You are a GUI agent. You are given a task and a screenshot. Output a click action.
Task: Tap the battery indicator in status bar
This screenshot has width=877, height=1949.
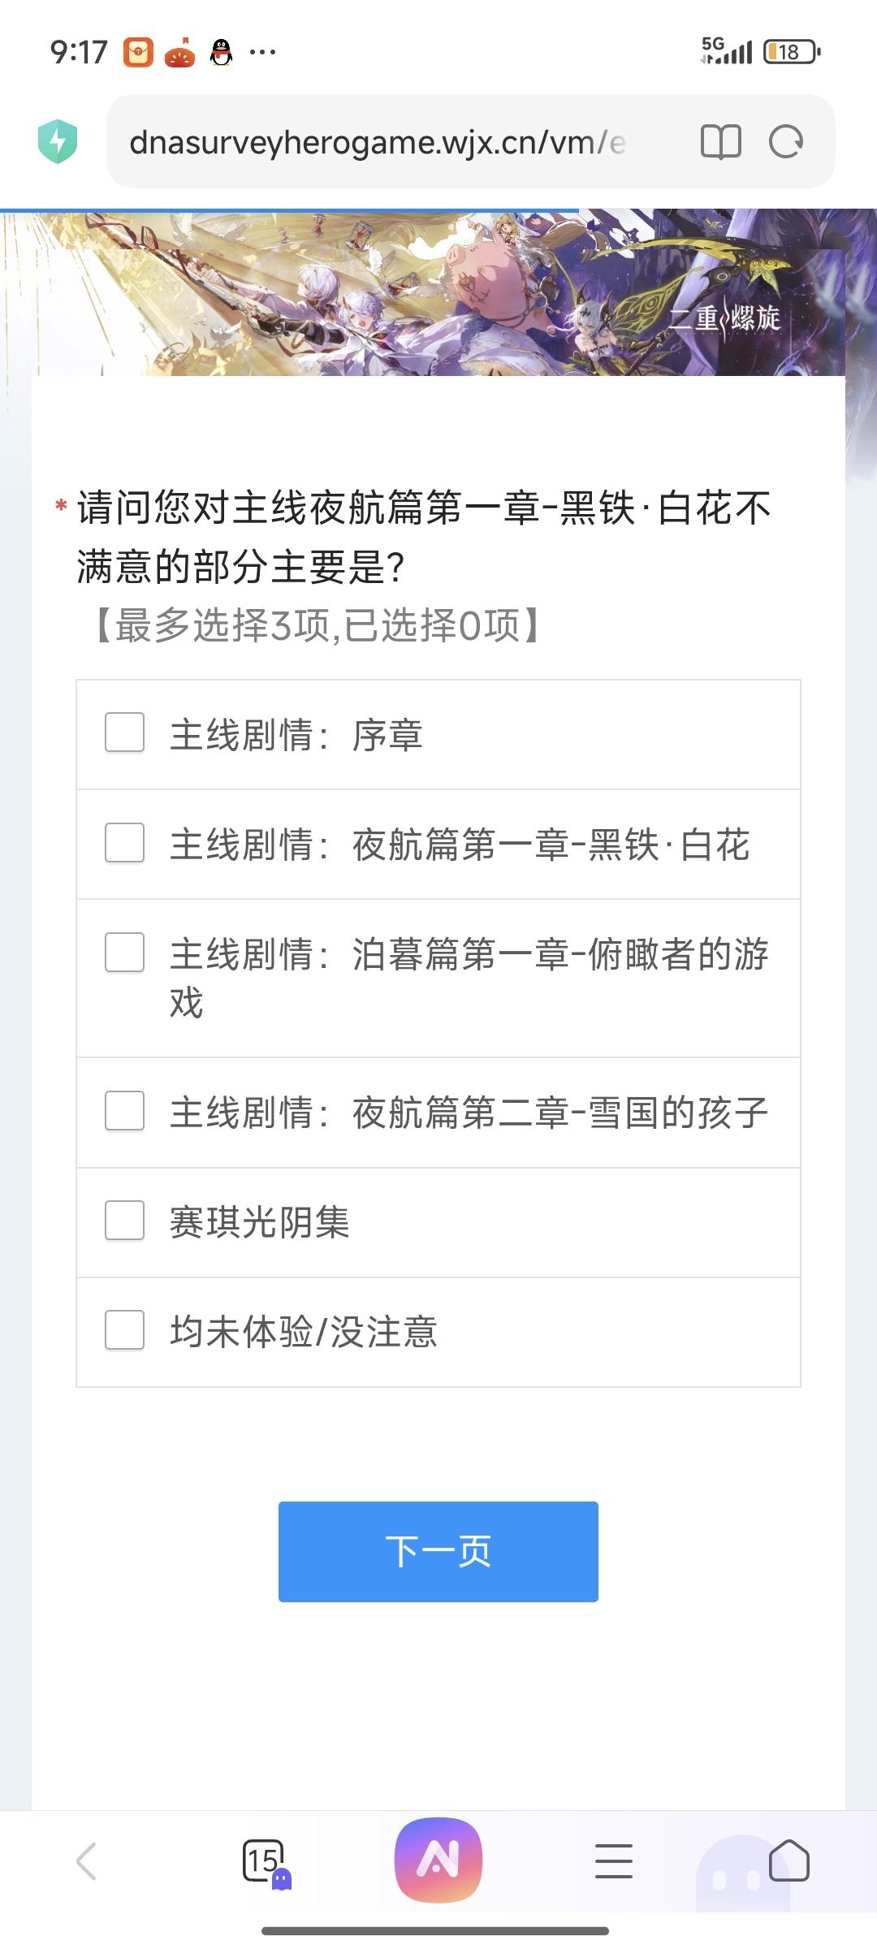coord(791,53)
